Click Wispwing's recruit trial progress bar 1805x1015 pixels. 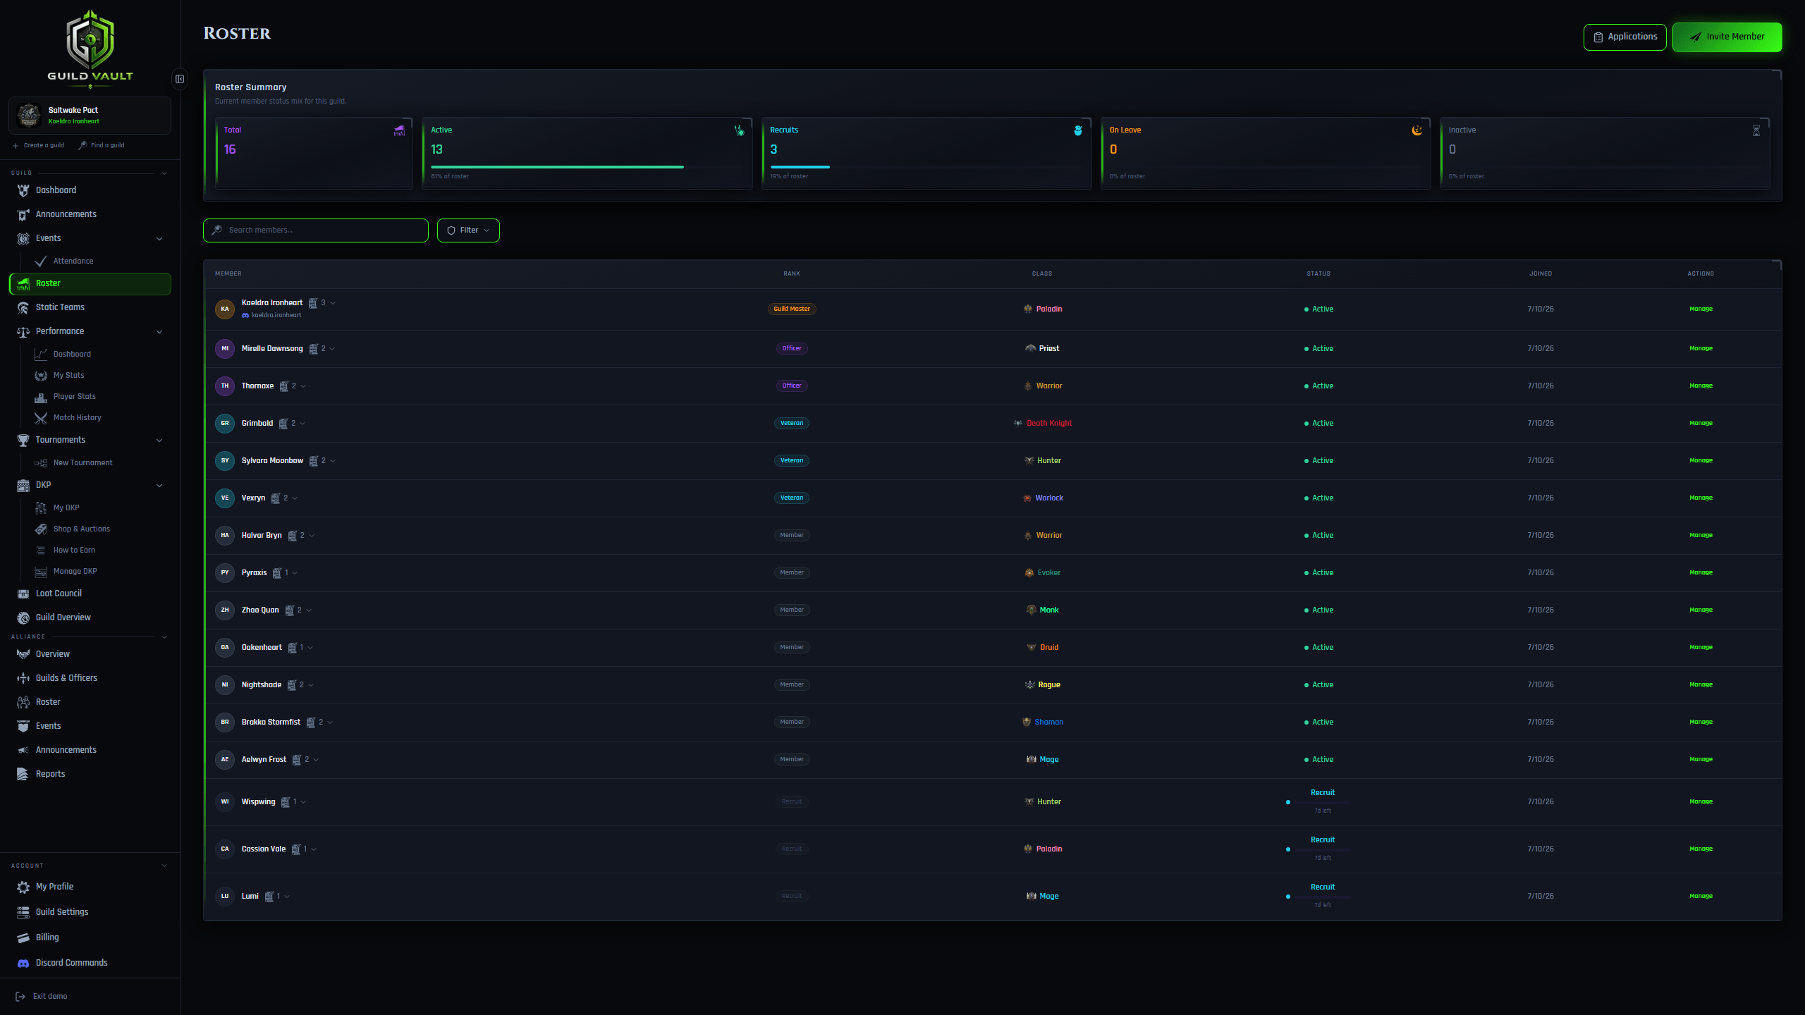1323,802
